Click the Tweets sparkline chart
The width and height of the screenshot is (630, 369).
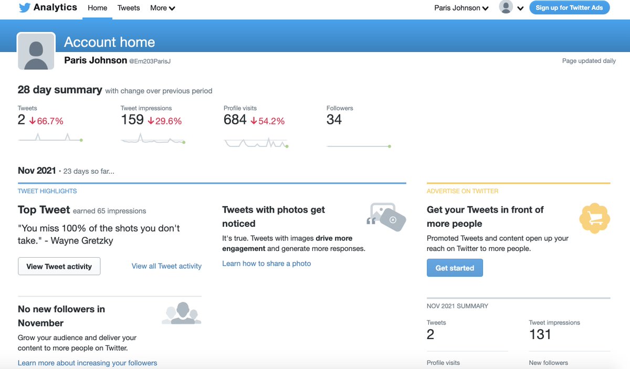tap(50, 138)
